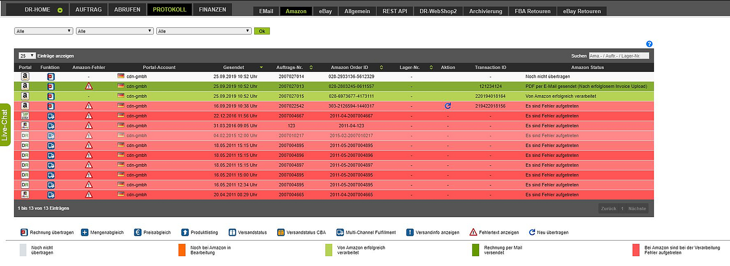
Task: Open the middle Alle filter dropdown
Action: pyautogui.click(x=115, y=31)
